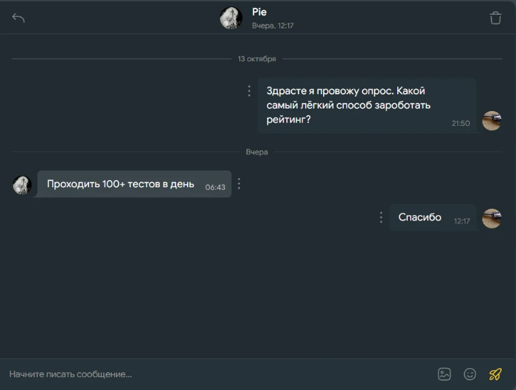
Task: Click the 'Вчера' date separator label
Action: 257,152
